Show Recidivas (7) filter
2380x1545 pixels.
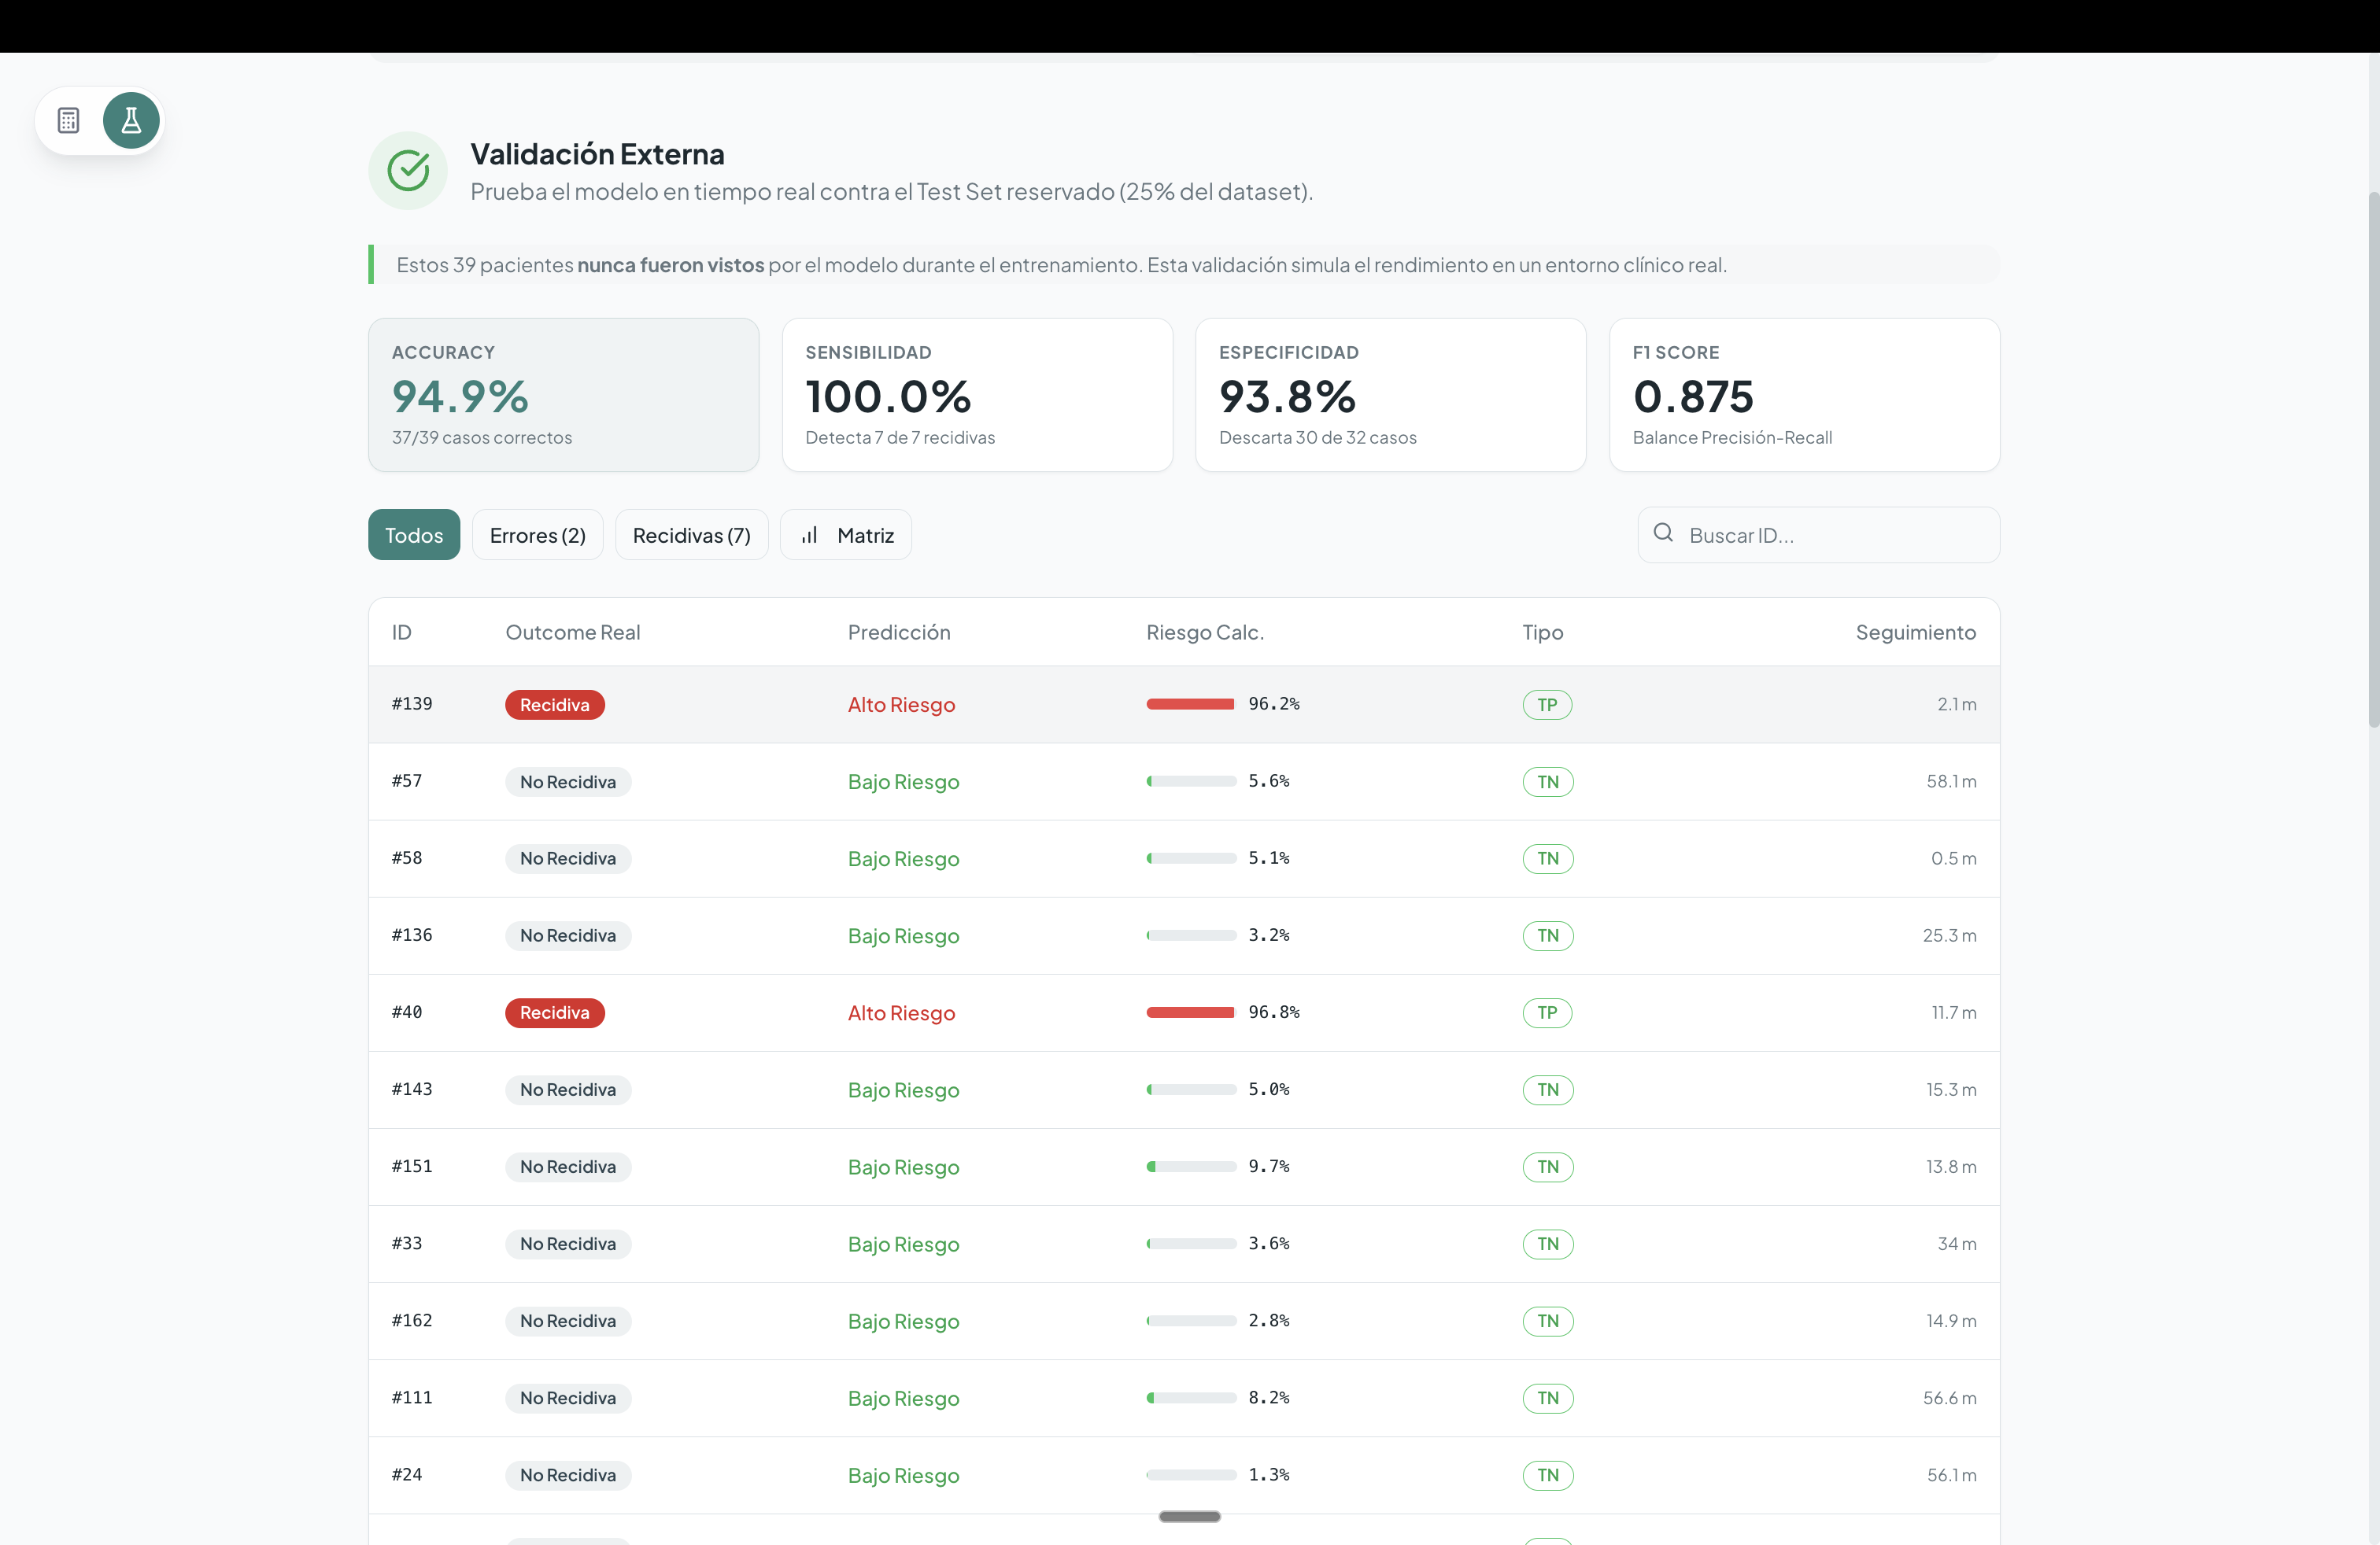point(691,536)
